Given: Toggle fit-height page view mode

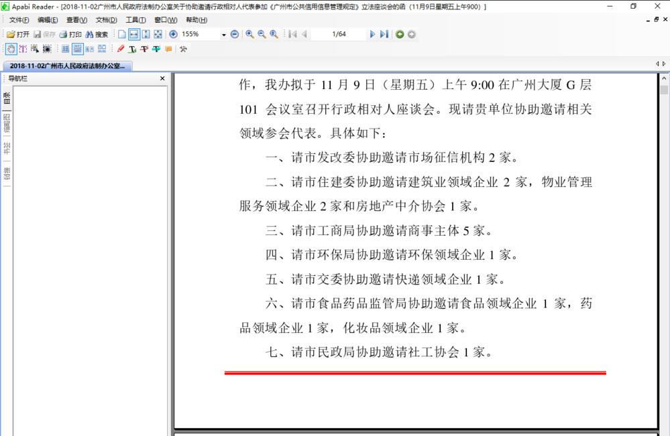Looking at the screenshot, I should 146,34.
